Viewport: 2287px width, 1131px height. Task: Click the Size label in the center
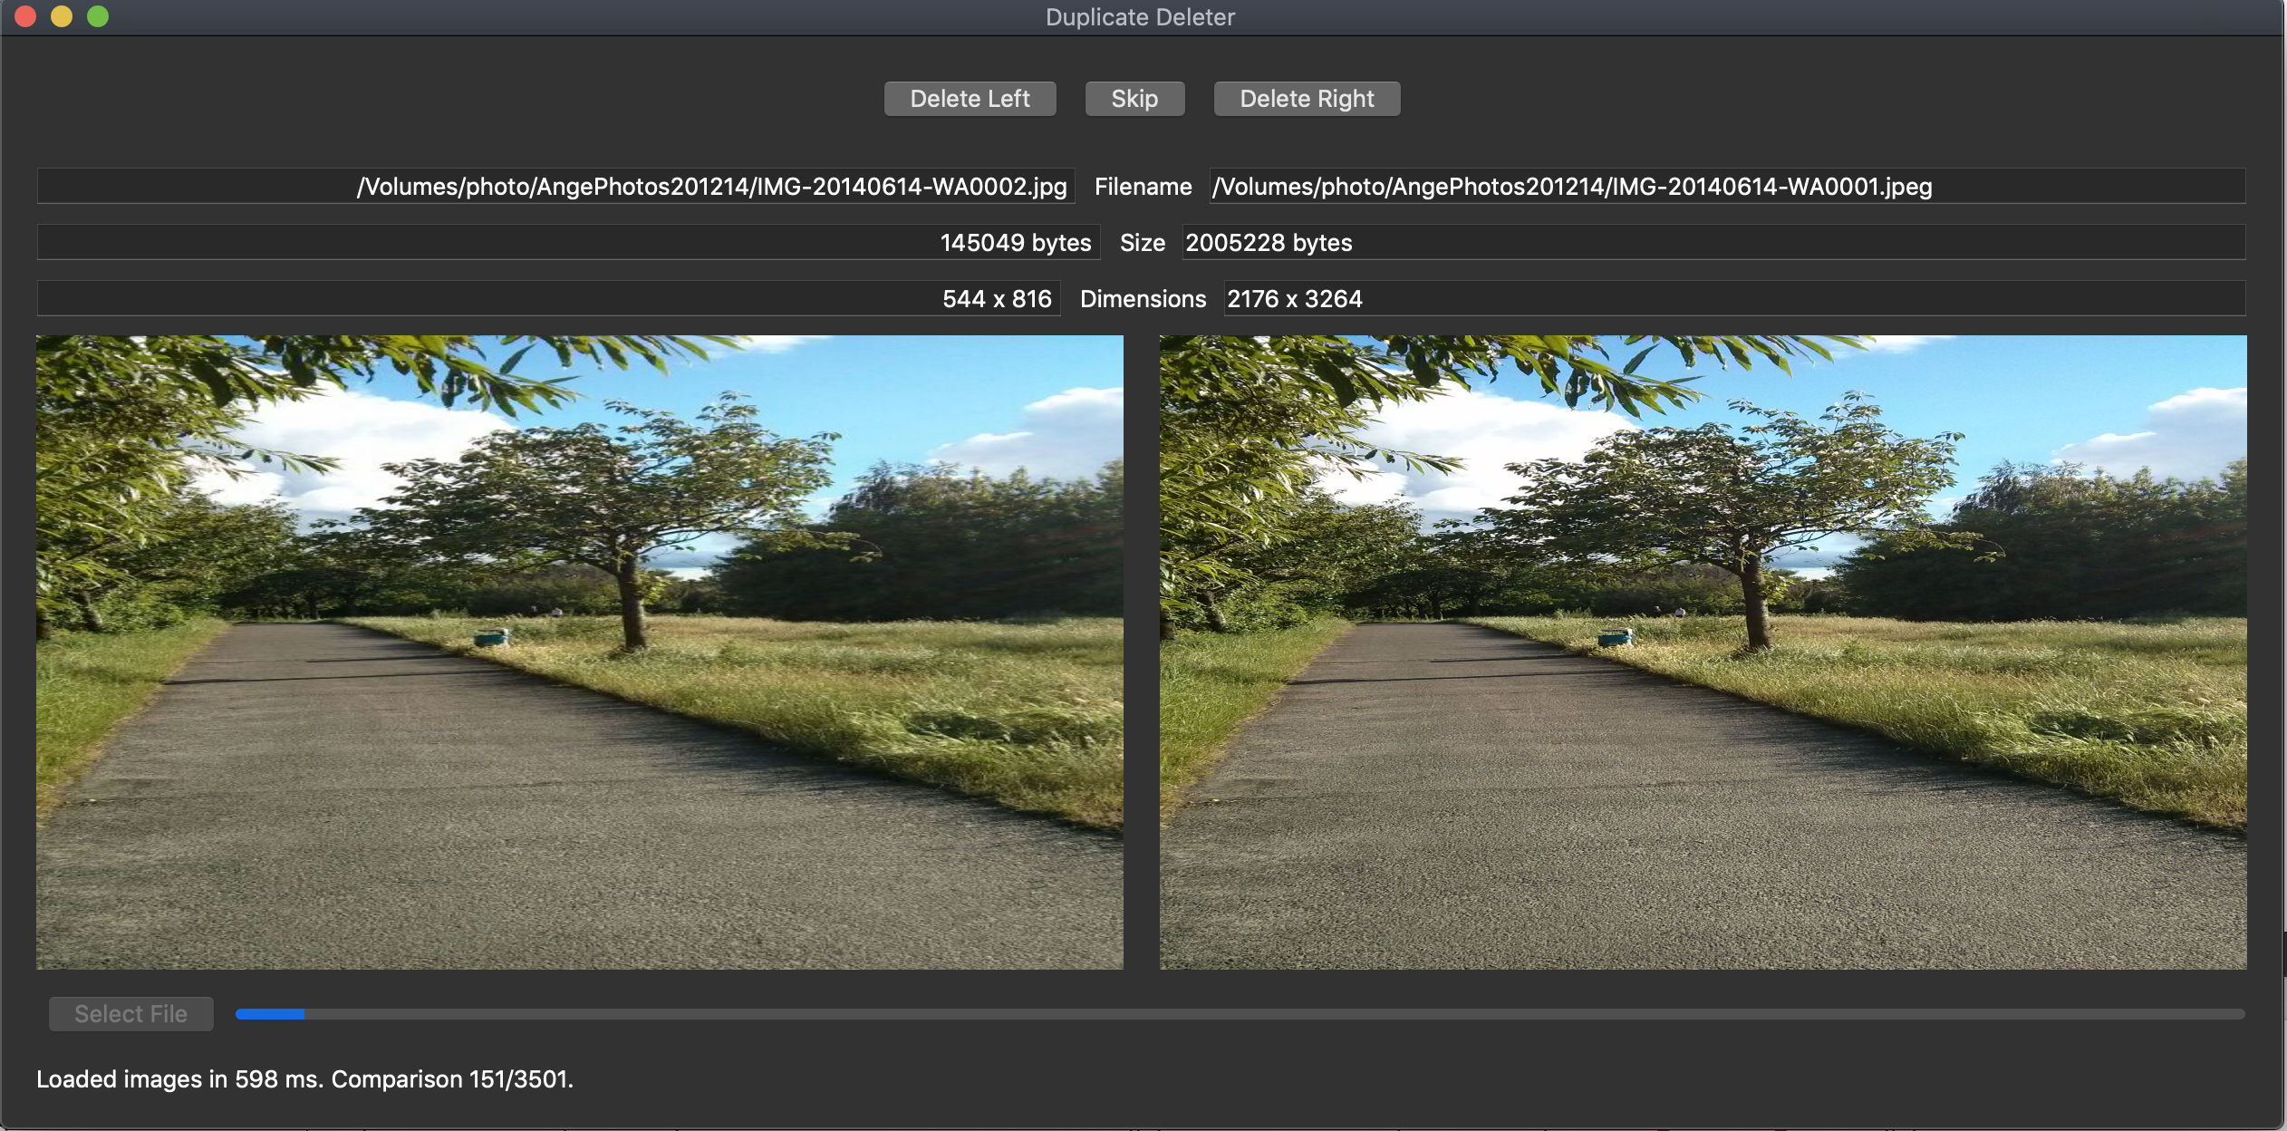(x=1142, y=243)
